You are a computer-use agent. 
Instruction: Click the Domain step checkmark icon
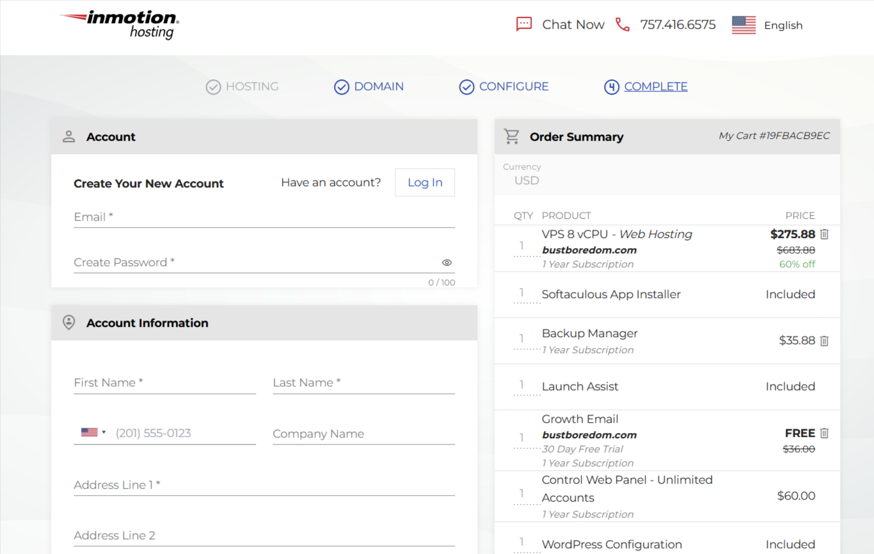point(342,87)
